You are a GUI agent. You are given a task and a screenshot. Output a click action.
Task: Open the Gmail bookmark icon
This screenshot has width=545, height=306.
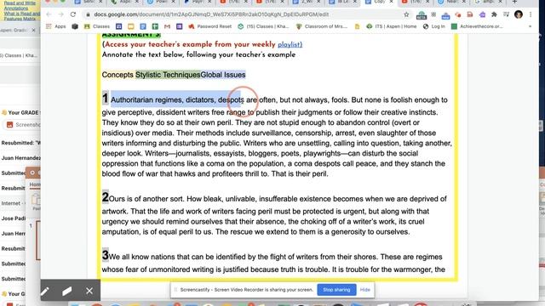pos(167,26)
